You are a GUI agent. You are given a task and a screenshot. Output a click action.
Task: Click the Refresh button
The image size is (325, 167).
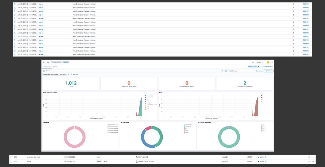click(x=269, y=71)
